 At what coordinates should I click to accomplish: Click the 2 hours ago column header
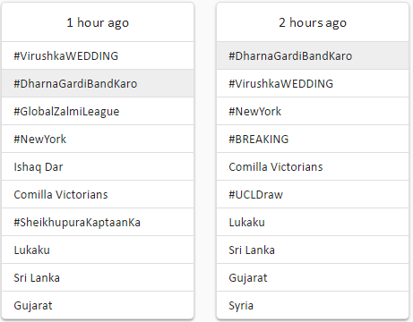[313, 22]
